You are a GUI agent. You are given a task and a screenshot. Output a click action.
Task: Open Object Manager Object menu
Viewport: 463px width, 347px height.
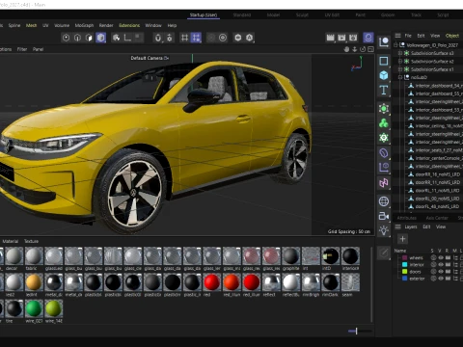[x=452, y=36]
